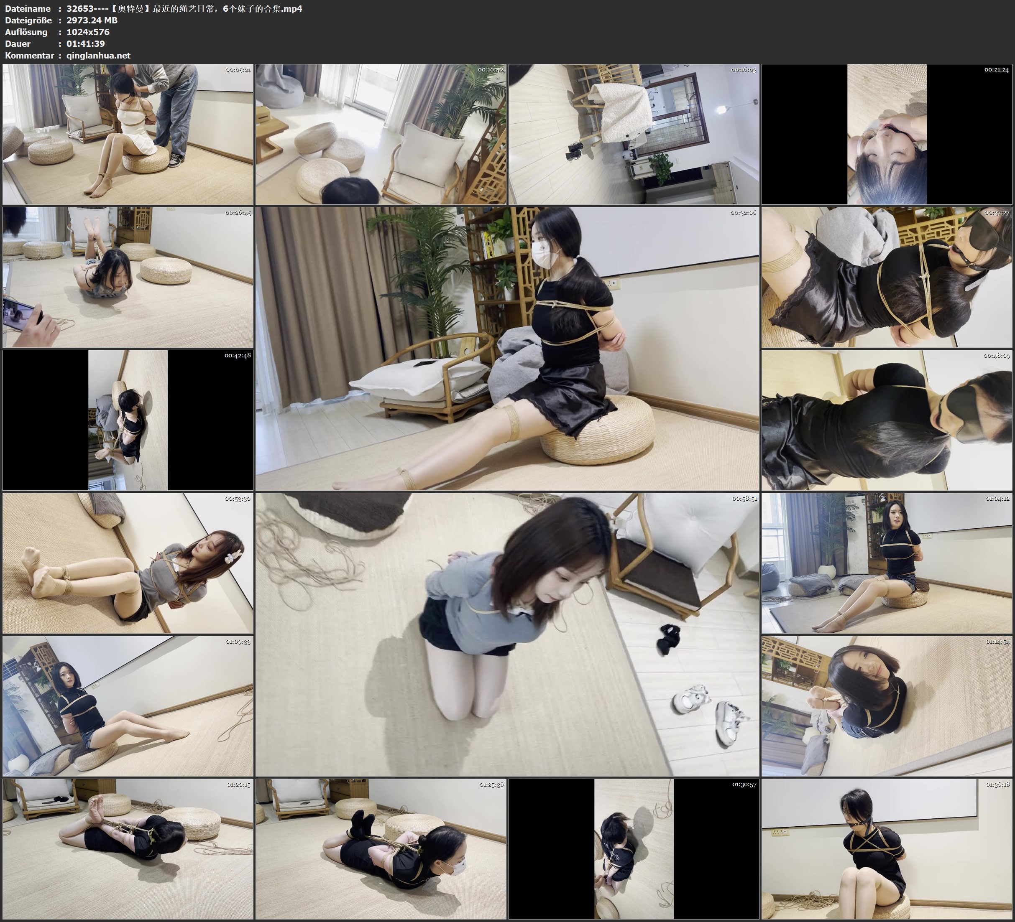Click the Dateiname .mp4 file name text

coord(184,8)
